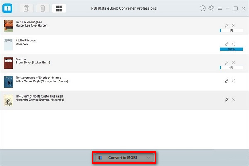Remove Dracula from the list

(233, 63)
